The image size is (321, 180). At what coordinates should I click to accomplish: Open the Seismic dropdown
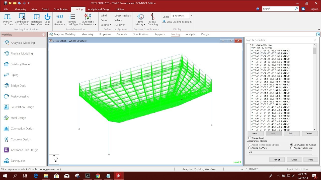point(106,25)
